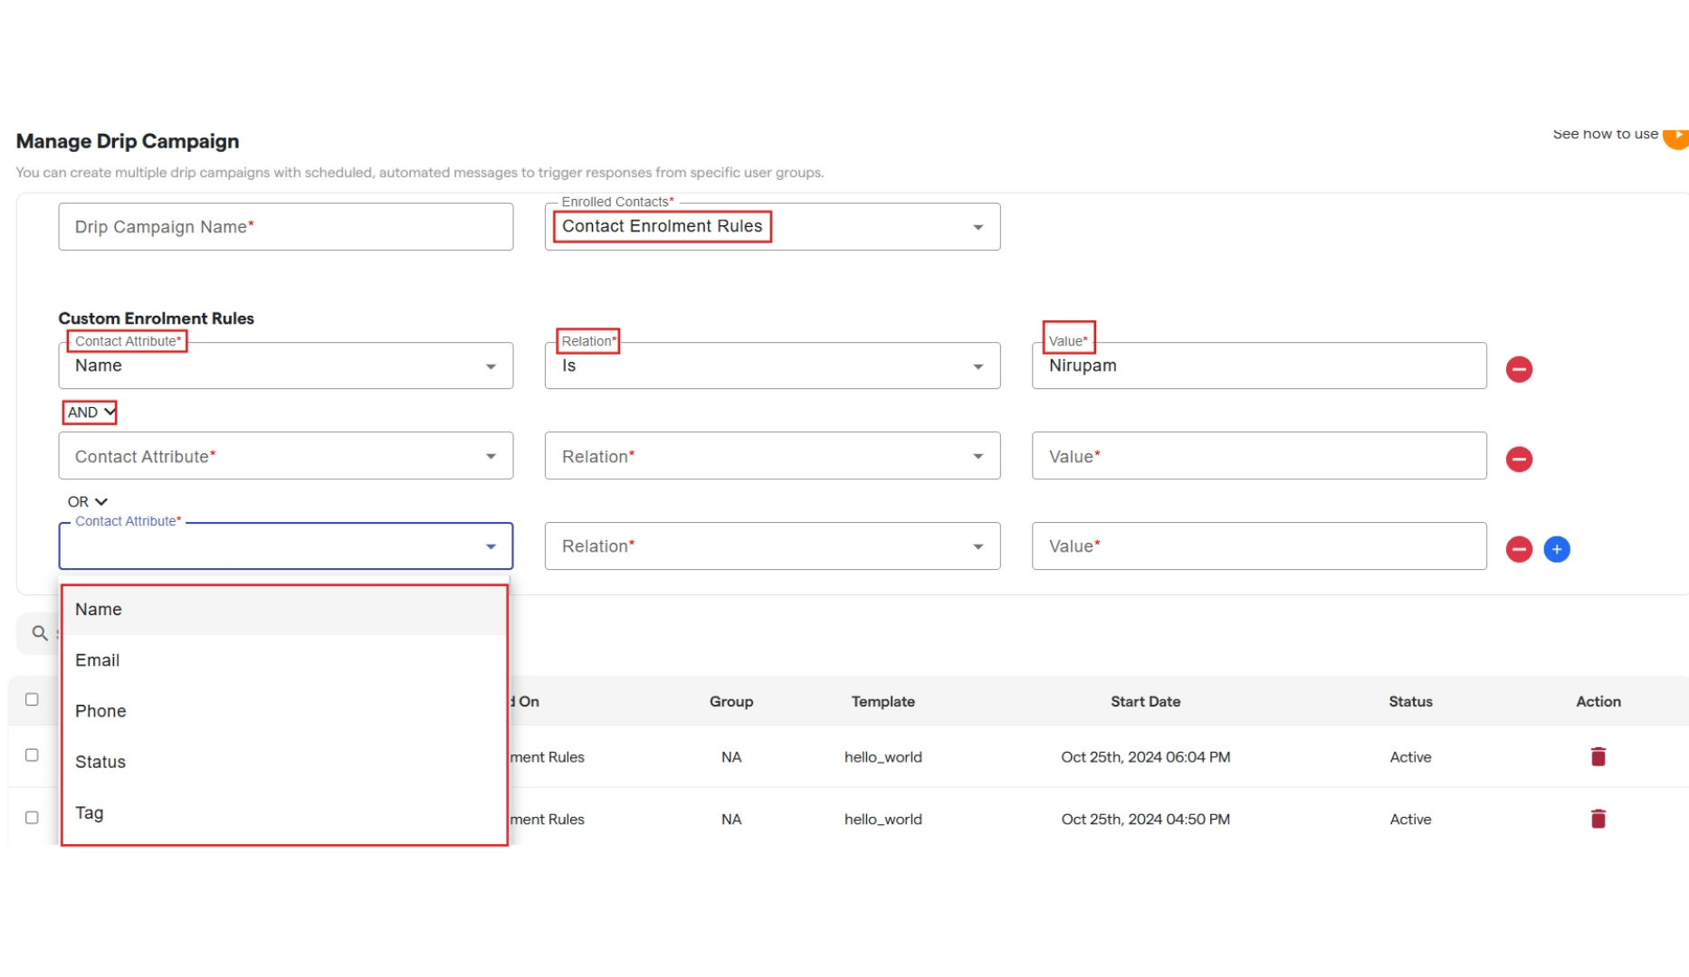Open the Contact Attribute dropdown showing Name
The height and width of the screenshot is (977, 1689).
coord(286,365)
